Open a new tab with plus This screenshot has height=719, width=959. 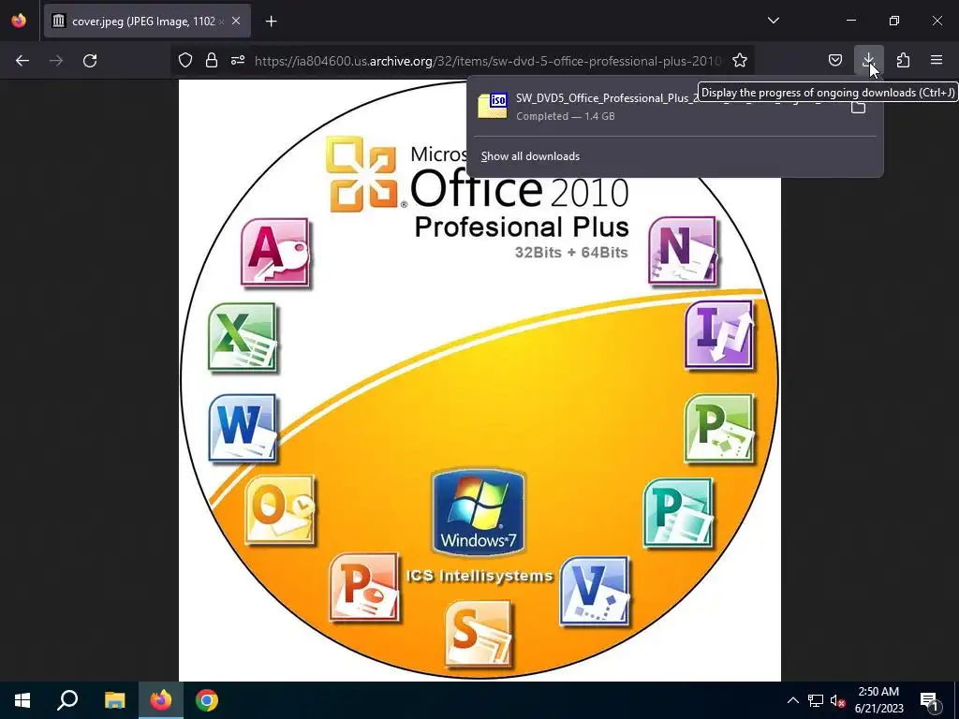[272, 22]
